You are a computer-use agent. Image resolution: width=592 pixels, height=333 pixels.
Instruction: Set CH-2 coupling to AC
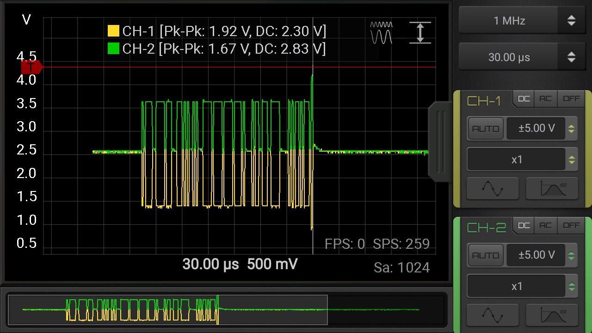(x=545, y=226)
